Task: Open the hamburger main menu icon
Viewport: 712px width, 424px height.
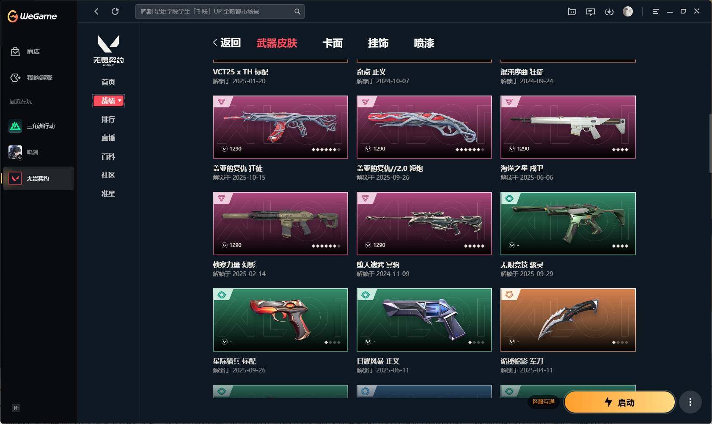Action: click(x=655, y=12)
